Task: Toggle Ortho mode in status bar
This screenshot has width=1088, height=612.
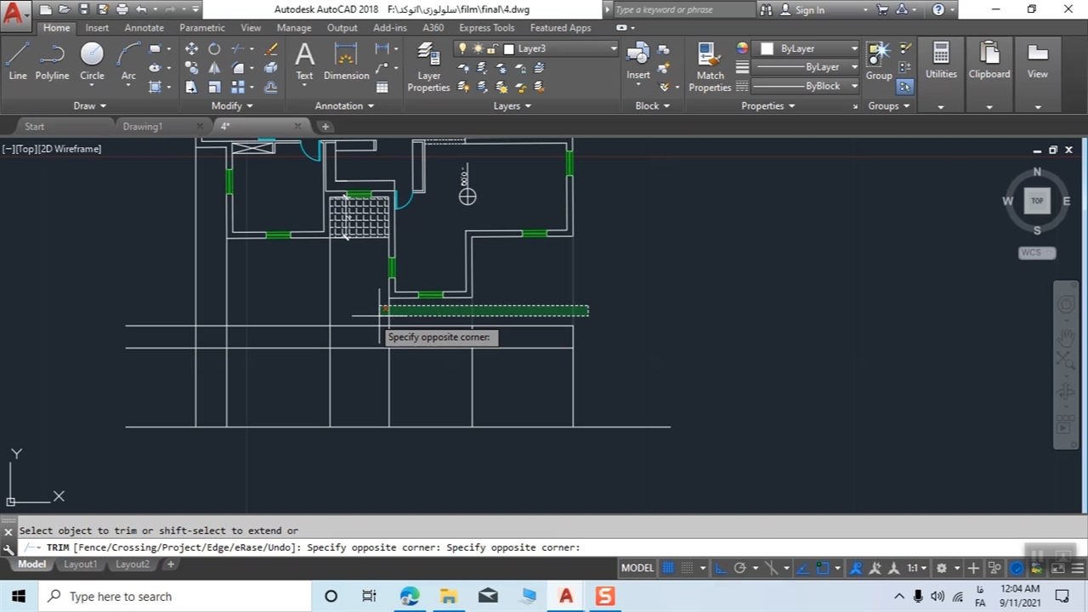Action: click(719, 568)
